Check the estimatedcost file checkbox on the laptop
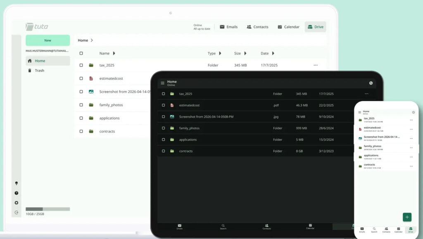Screen dimensions: 423x239 81,78
